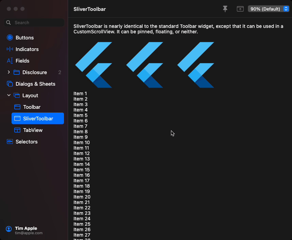Open Dialogs & Sheets in sidebar
Screen dimensions: 292x240
(x=35, y=84)
